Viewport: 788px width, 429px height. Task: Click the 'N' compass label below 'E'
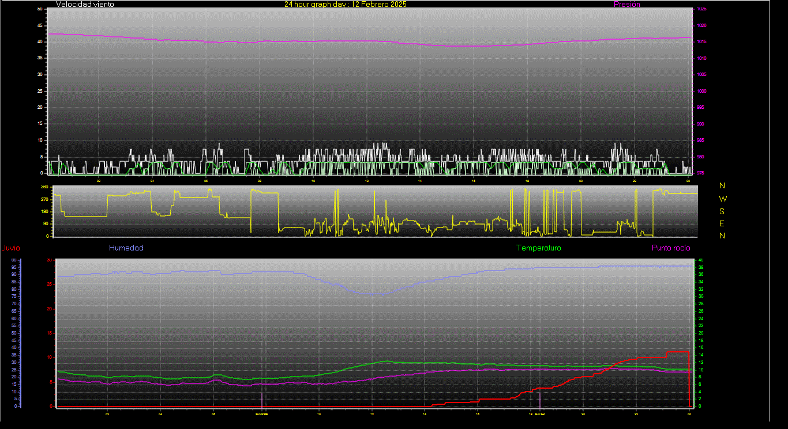722,236
